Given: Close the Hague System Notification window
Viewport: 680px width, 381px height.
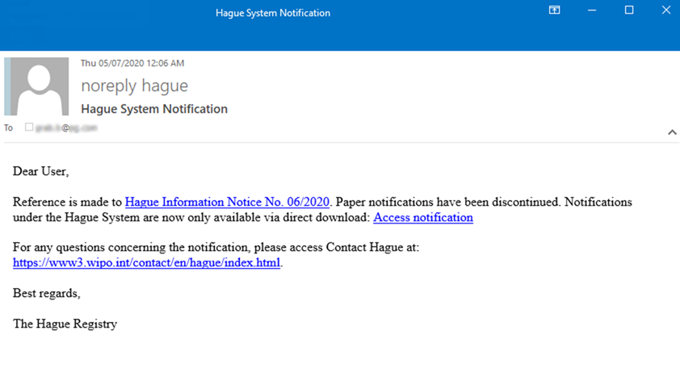Looking at the screenshot, I should pos(666,10).
